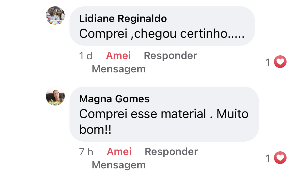Click the "7 h" timestamp on Magna's comment
296x176 pixels.
tap(86, 152)
